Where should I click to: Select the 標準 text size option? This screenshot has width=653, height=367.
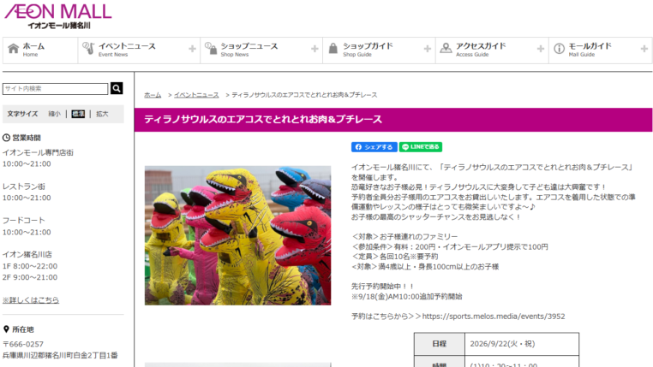78,114
